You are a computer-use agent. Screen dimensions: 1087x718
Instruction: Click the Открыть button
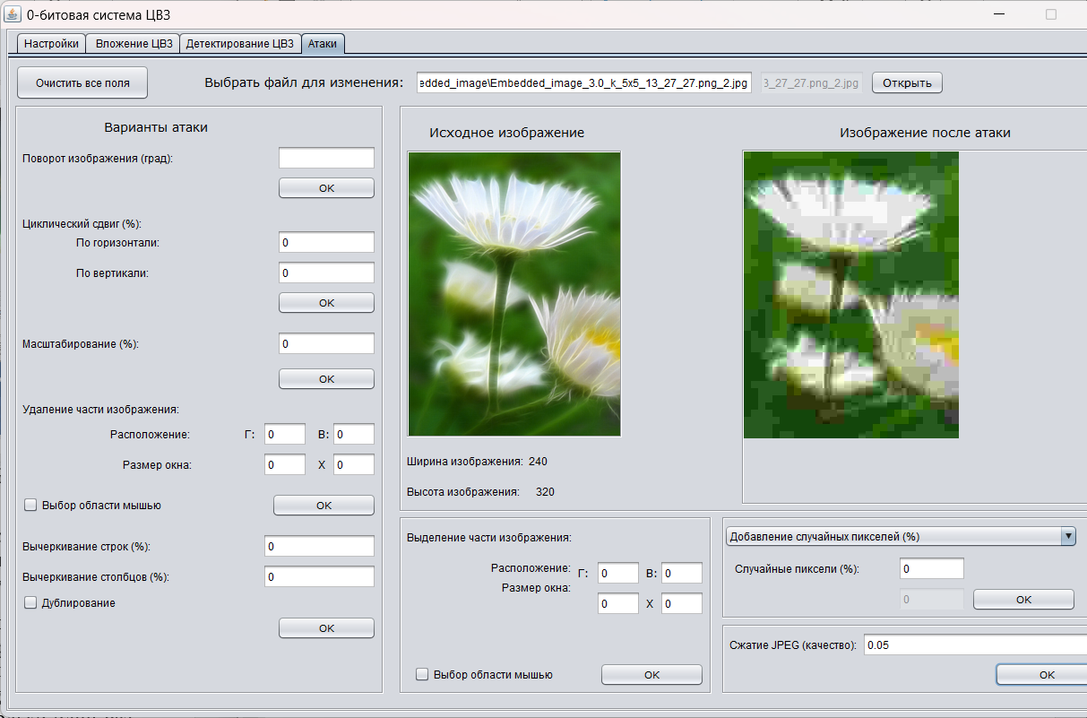(x=907, y=83)
